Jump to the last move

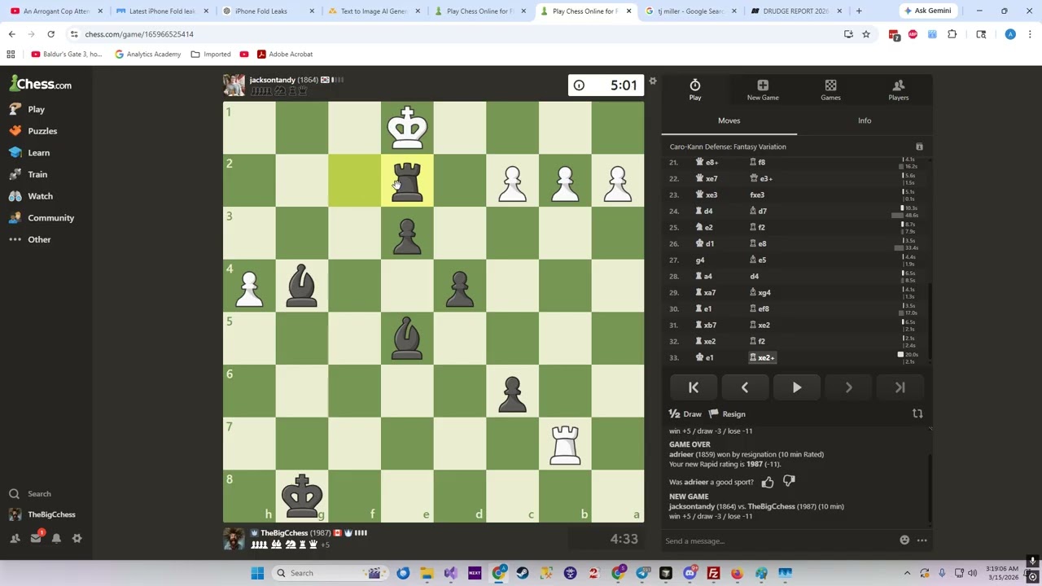pyautogui.click(x=900, y=388)
